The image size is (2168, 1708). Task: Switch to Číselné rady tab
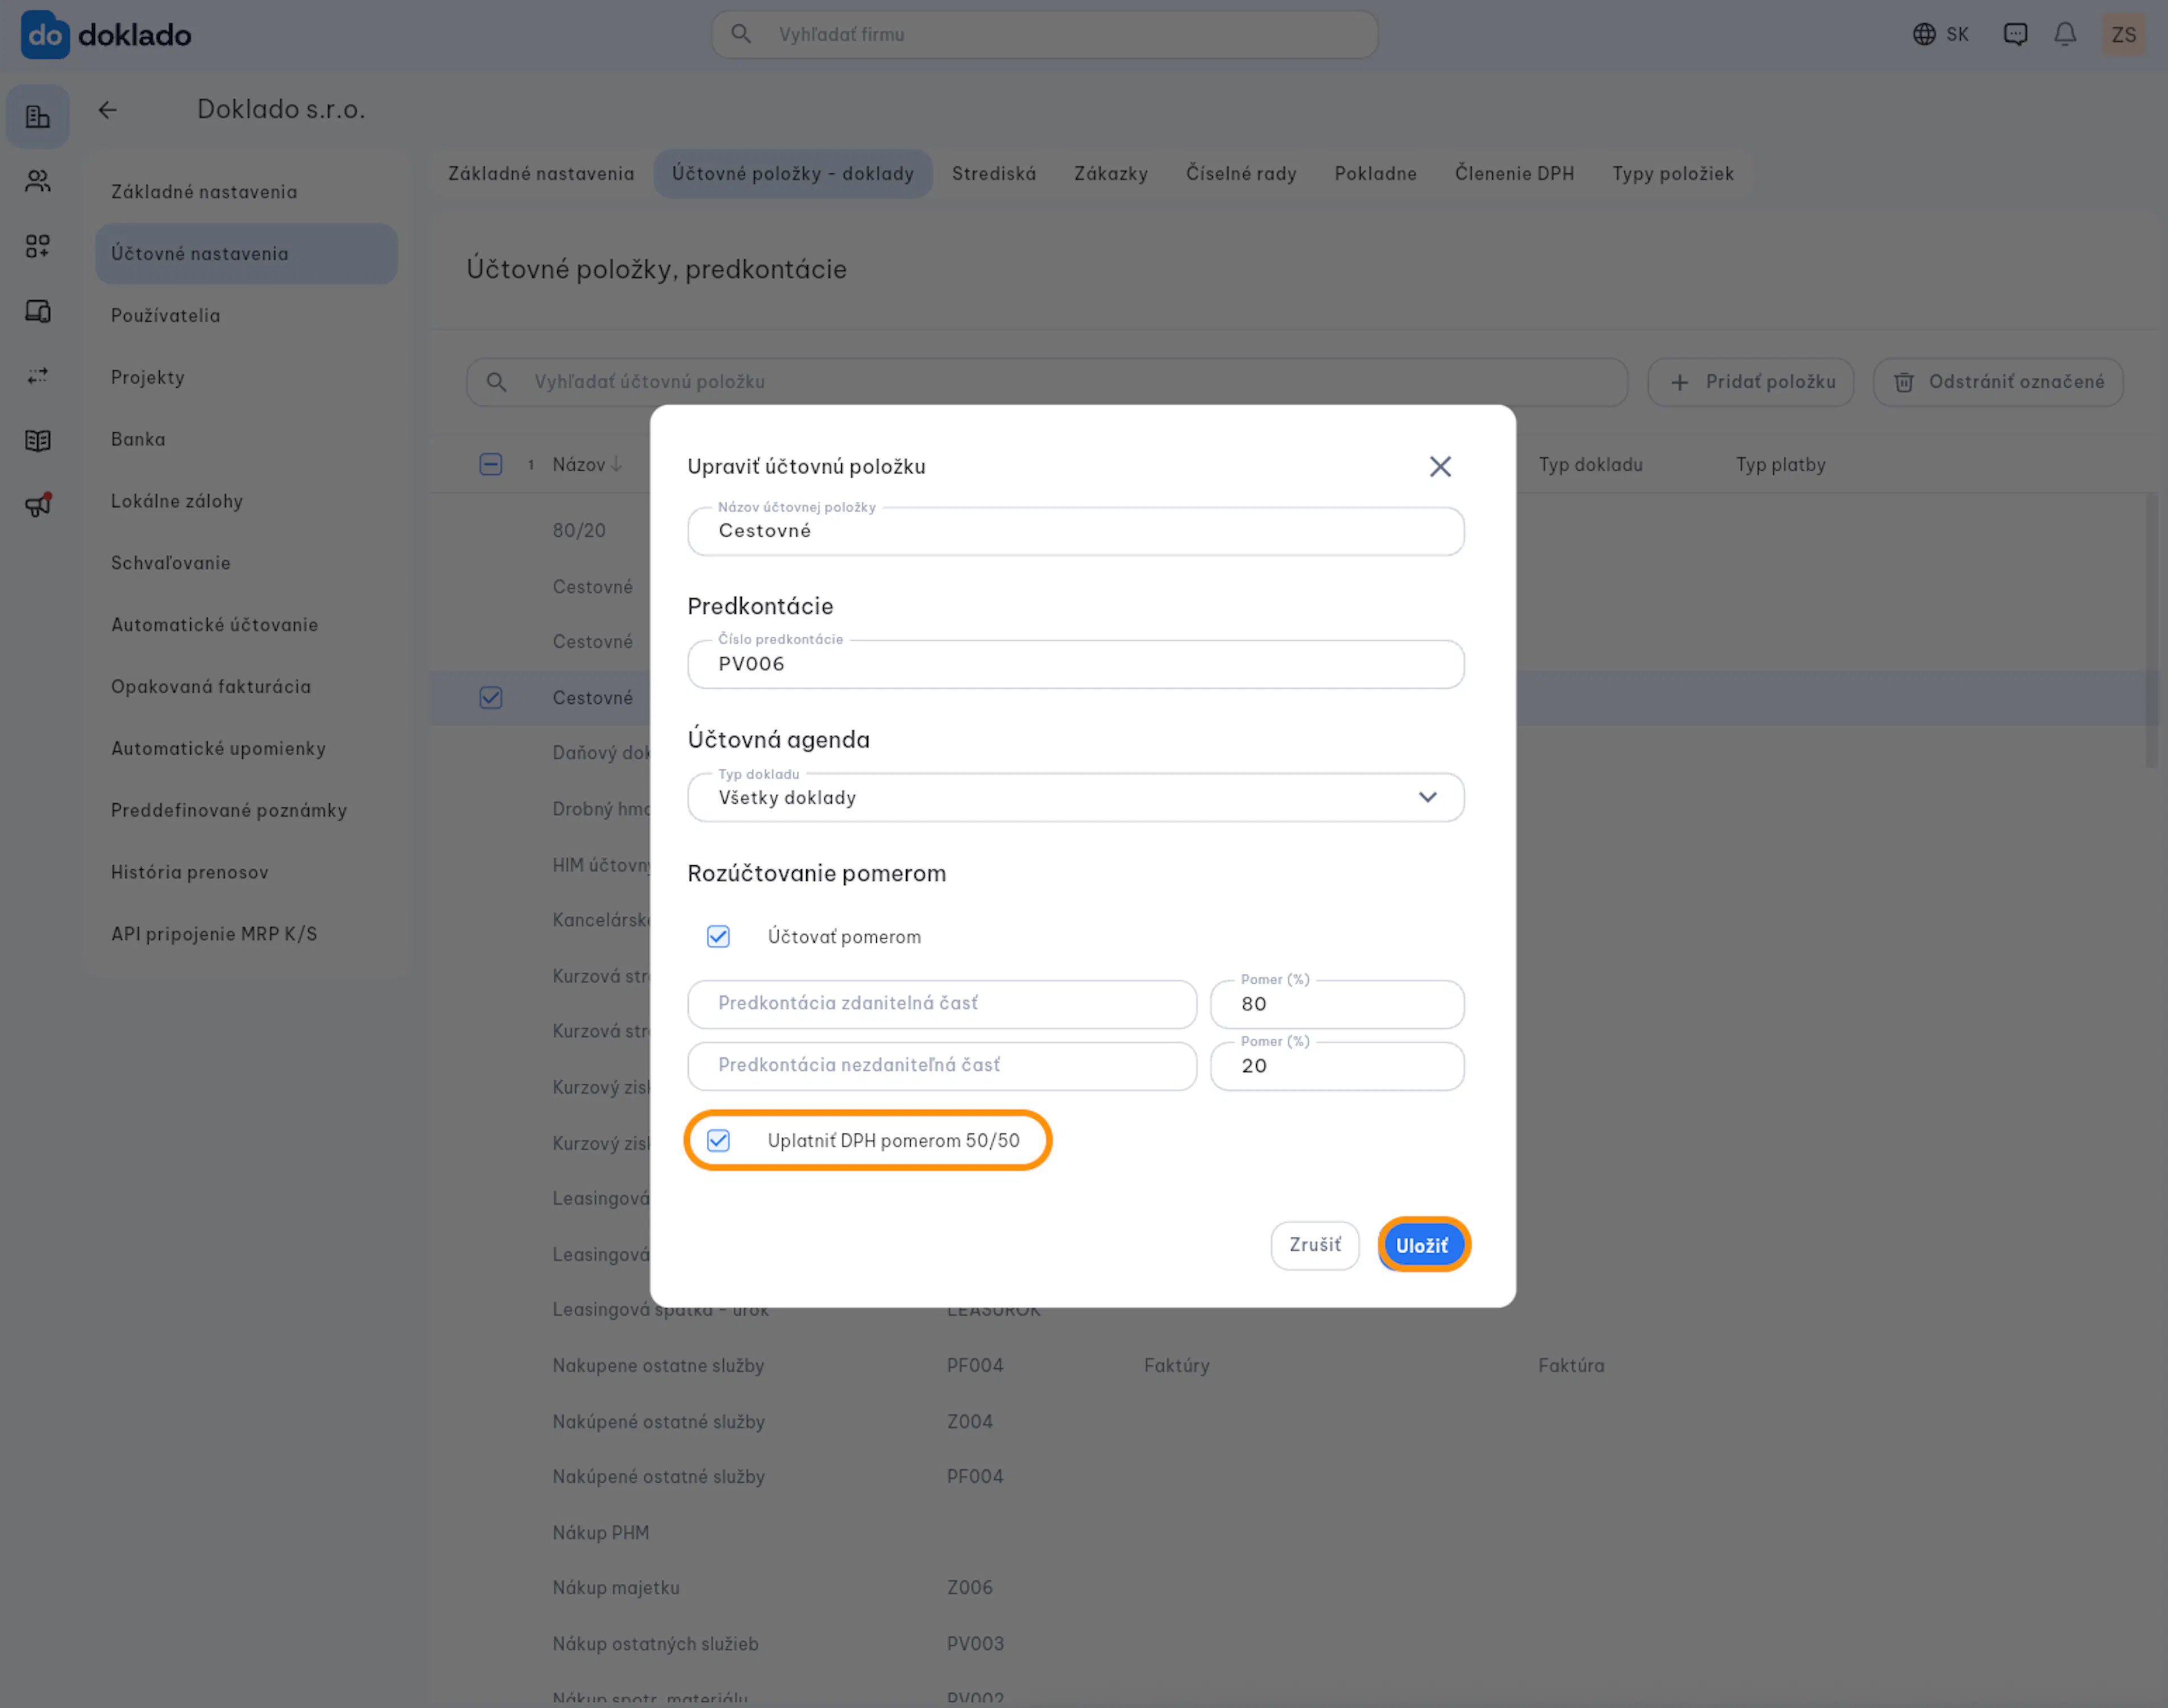point(1241,174)
